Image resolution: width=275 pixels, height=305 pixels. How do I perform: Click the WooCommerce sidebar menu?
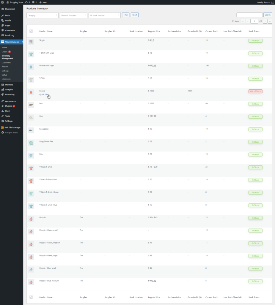(x=12, y=42)
